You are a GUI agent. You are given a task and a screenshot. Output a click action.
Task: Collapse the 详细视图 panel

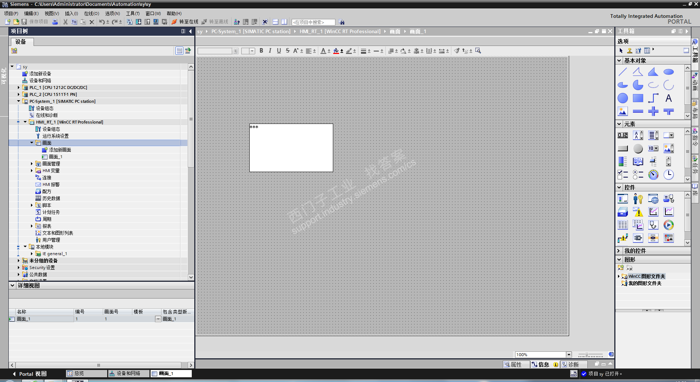pyautogui.click(x=13, y=285)
